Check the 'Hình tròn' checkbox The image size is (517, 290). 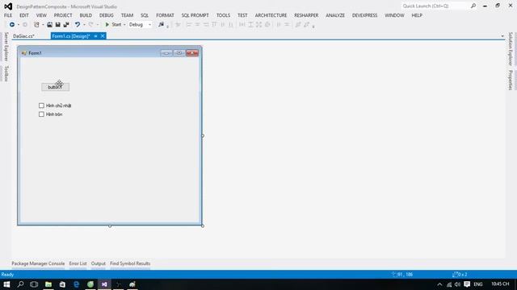pyautogui.click(x=41, y=114)
